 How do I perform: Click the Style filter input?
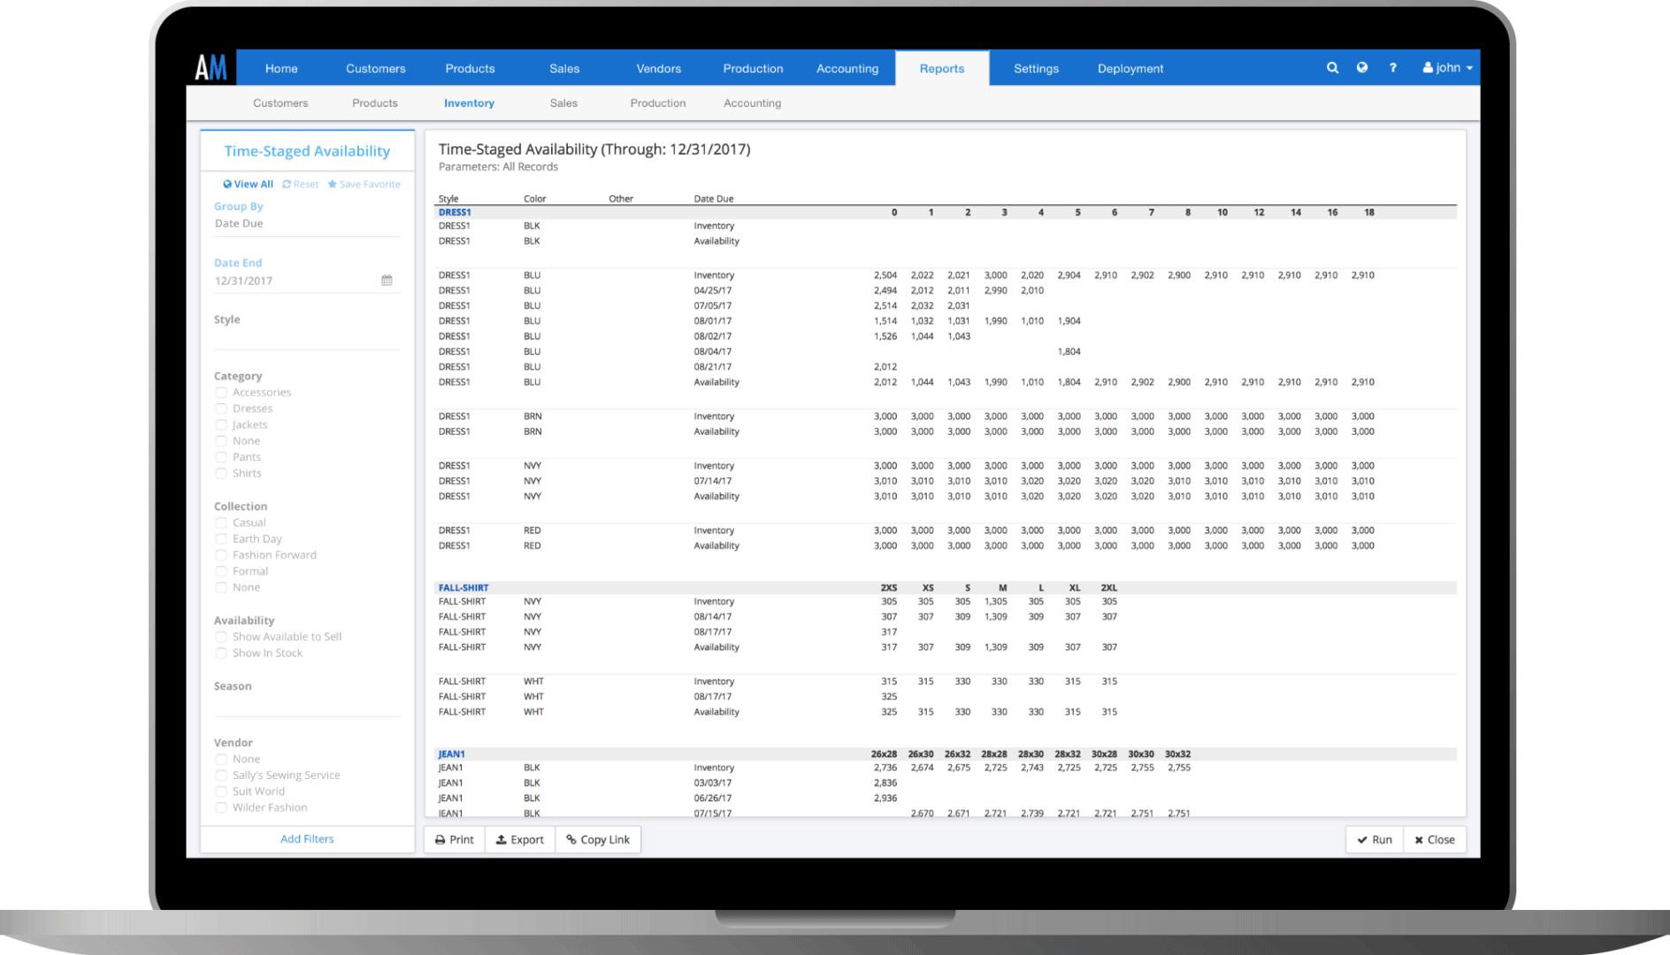(307, 338)
